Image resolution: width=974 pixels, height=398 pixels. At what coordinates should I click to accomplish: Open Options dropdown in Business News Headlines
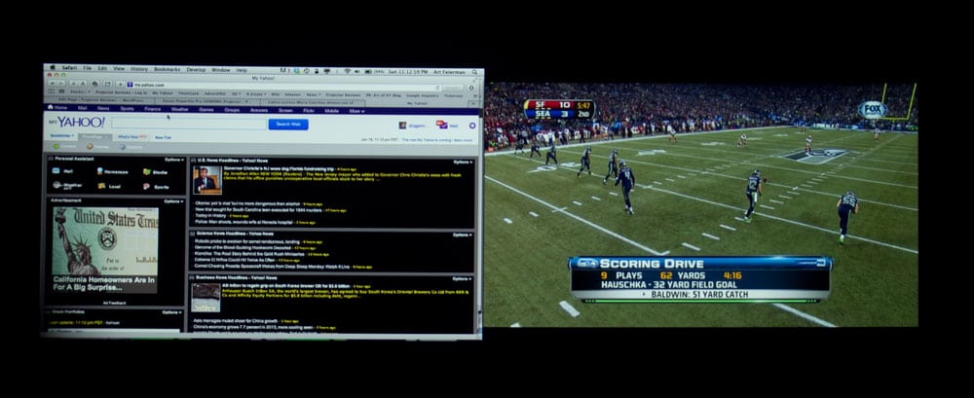[463, 278]
